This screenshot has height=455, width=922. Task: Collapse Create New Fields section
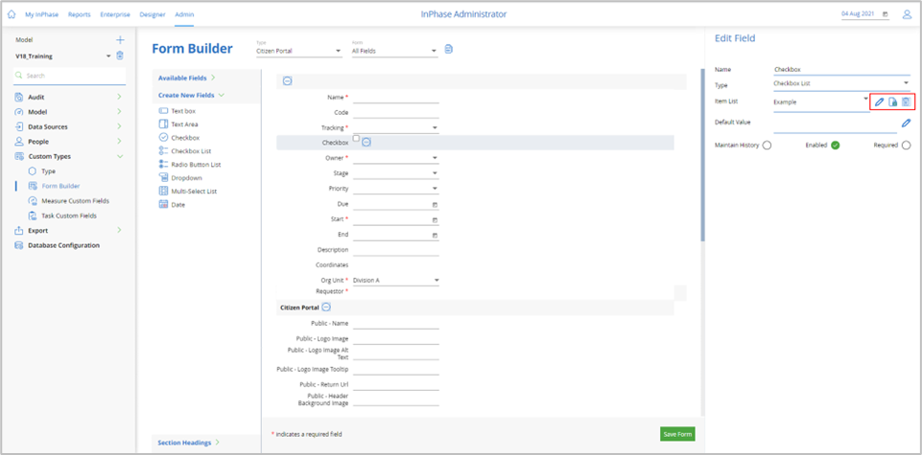191,95
